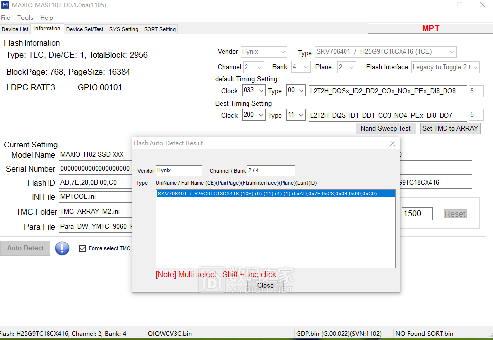The width and height of the screenshot is (493, 340).
Task: Click Set TMC to ARRAY button
Action: [450, 128]
